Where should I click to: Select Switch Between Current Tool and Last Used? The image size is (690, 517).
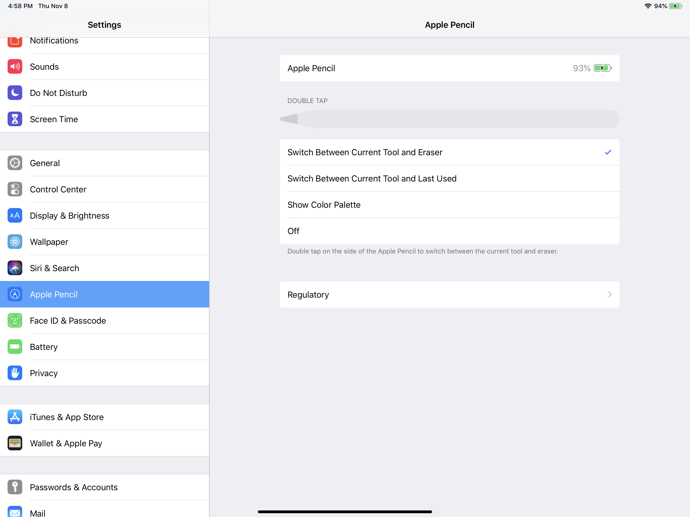(450, 178)
